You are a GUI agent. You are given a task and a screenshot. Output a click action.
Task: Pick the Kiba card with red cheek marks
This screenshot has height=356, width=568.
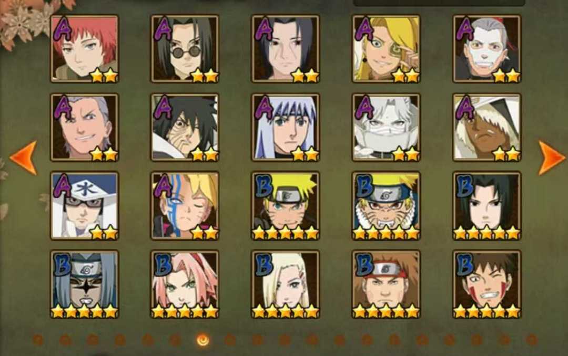pyautogui.click(x=487, y=285)
